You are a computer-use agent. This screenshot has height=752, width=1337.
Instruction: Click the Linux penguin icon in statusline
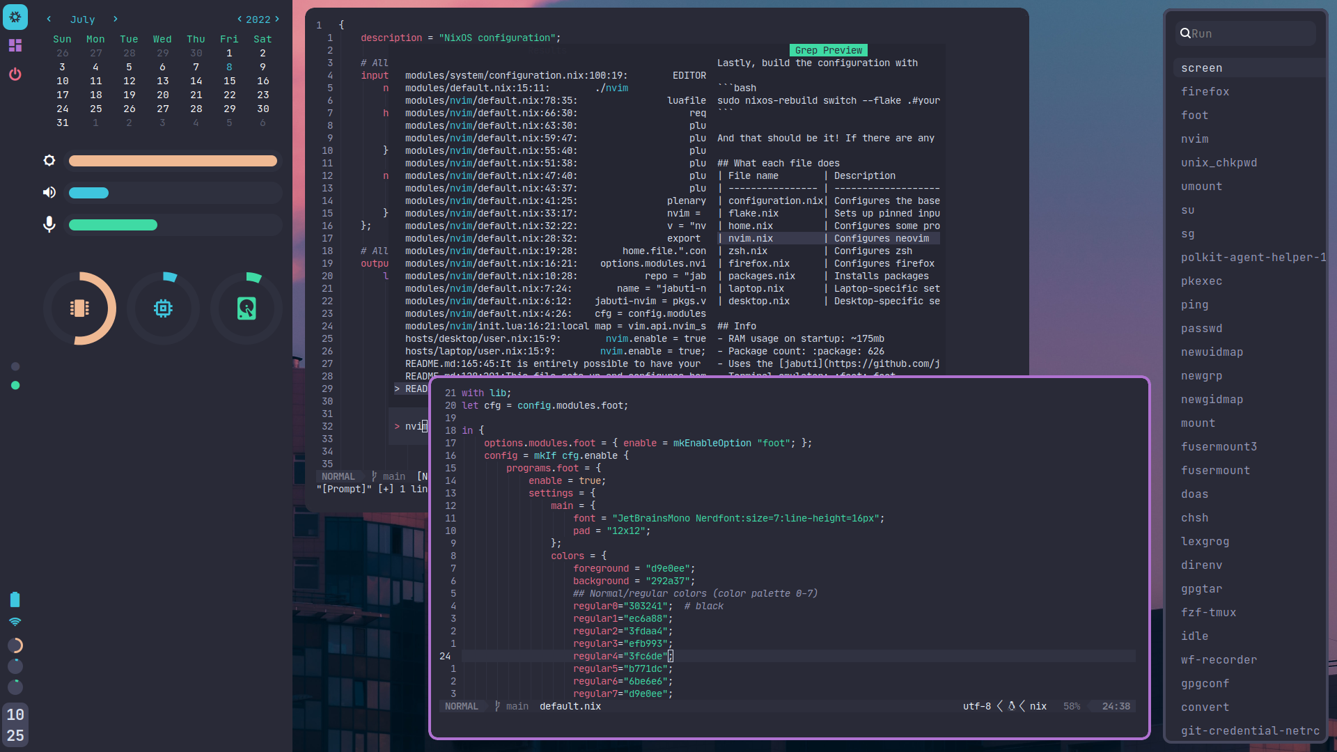pyautogui.click(x=1012, y=706)
